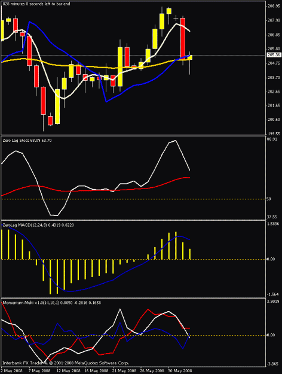Viewport: 282px width, 374px height.
Task: Click the 50 level label on stochastic scale
Action: coord(269,199)
